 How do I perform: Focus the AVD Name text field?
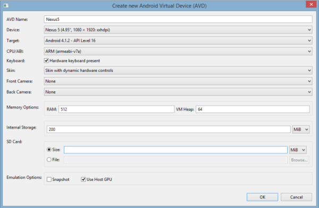pos(178,19)
